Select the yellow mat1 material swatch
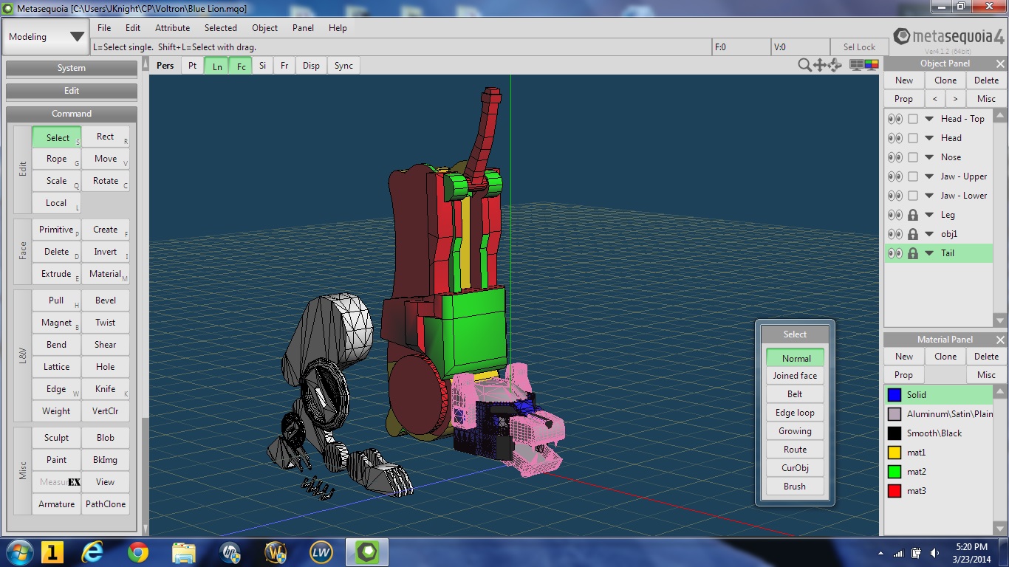 895,453
